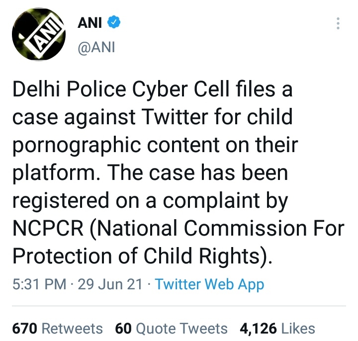358x341 pixels.
Task: View the 670 Retweets list
Action: coord(57,329)
